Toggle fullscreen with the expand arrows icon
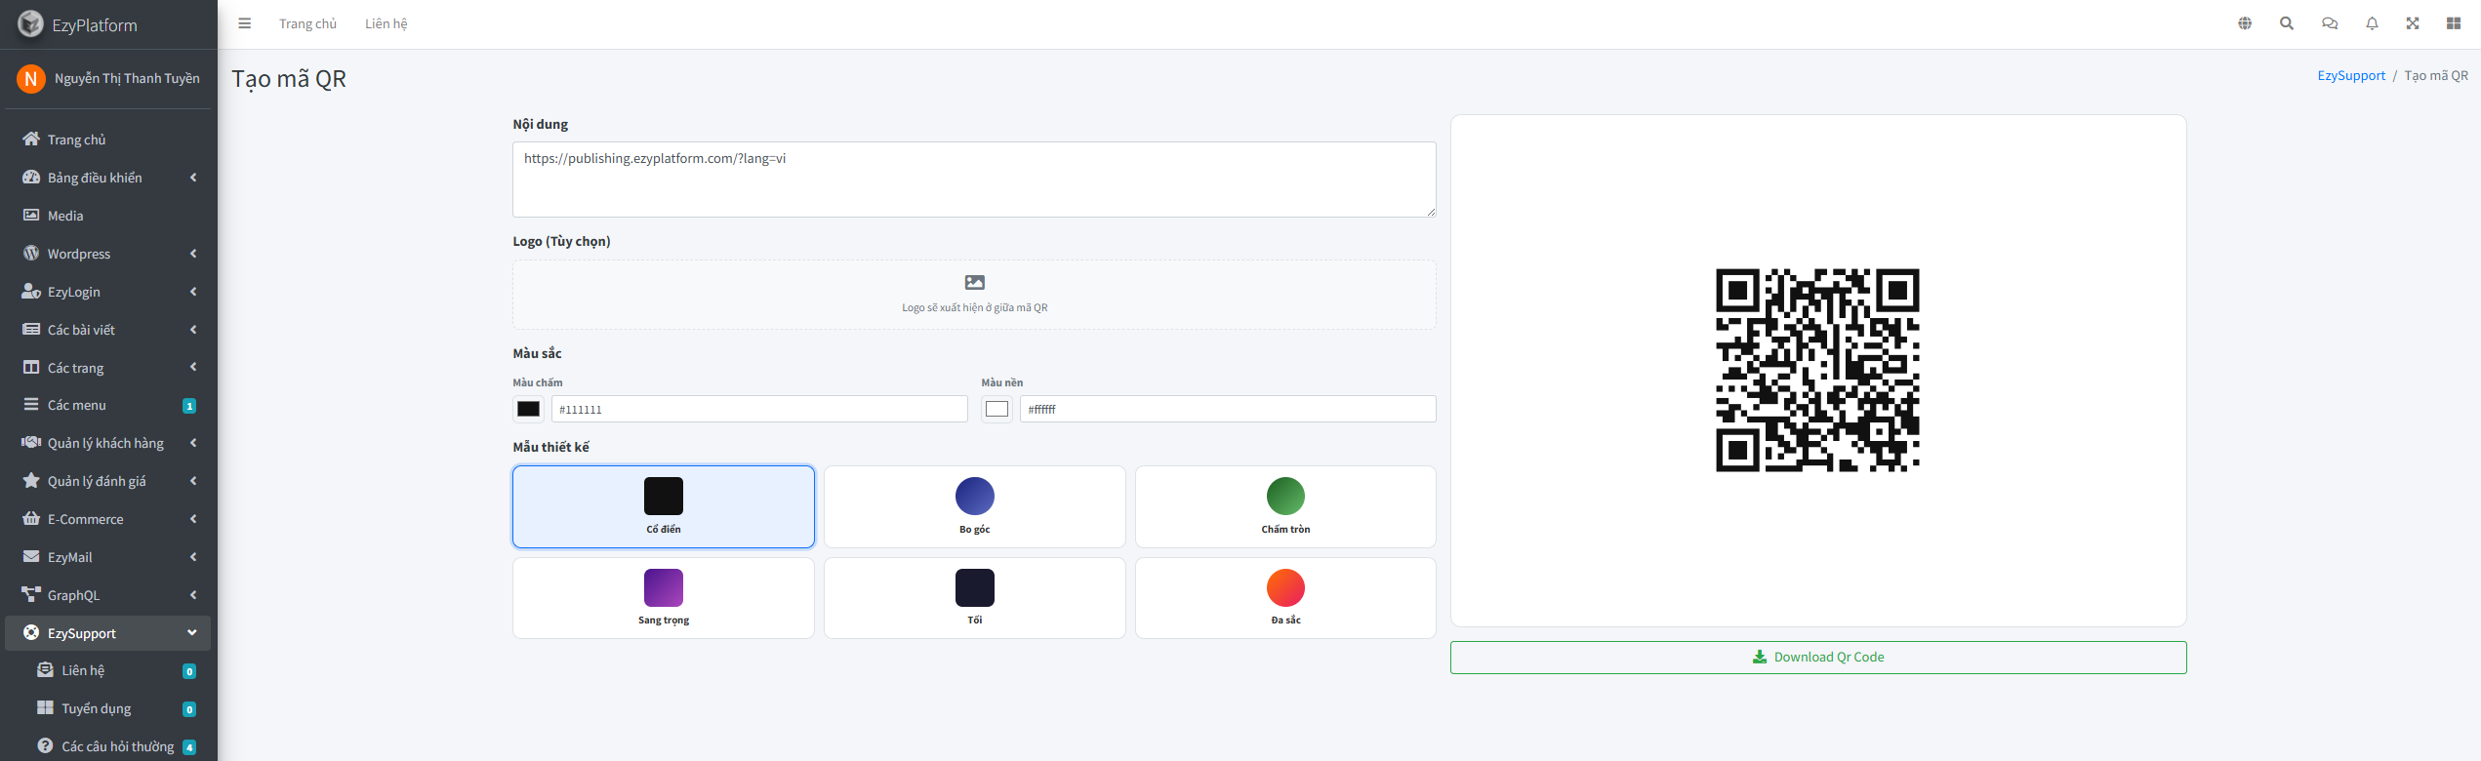Screen dimensions: 2481x761 point(2413,23)
